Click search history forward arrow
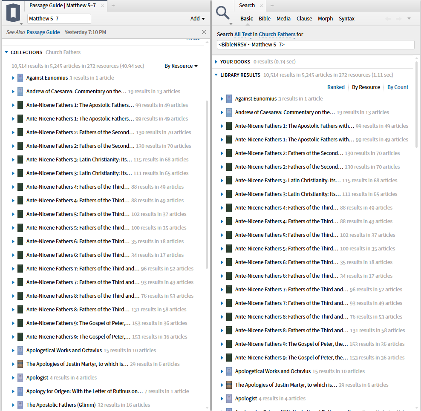421x411 pixels. [x=399, y=18]
